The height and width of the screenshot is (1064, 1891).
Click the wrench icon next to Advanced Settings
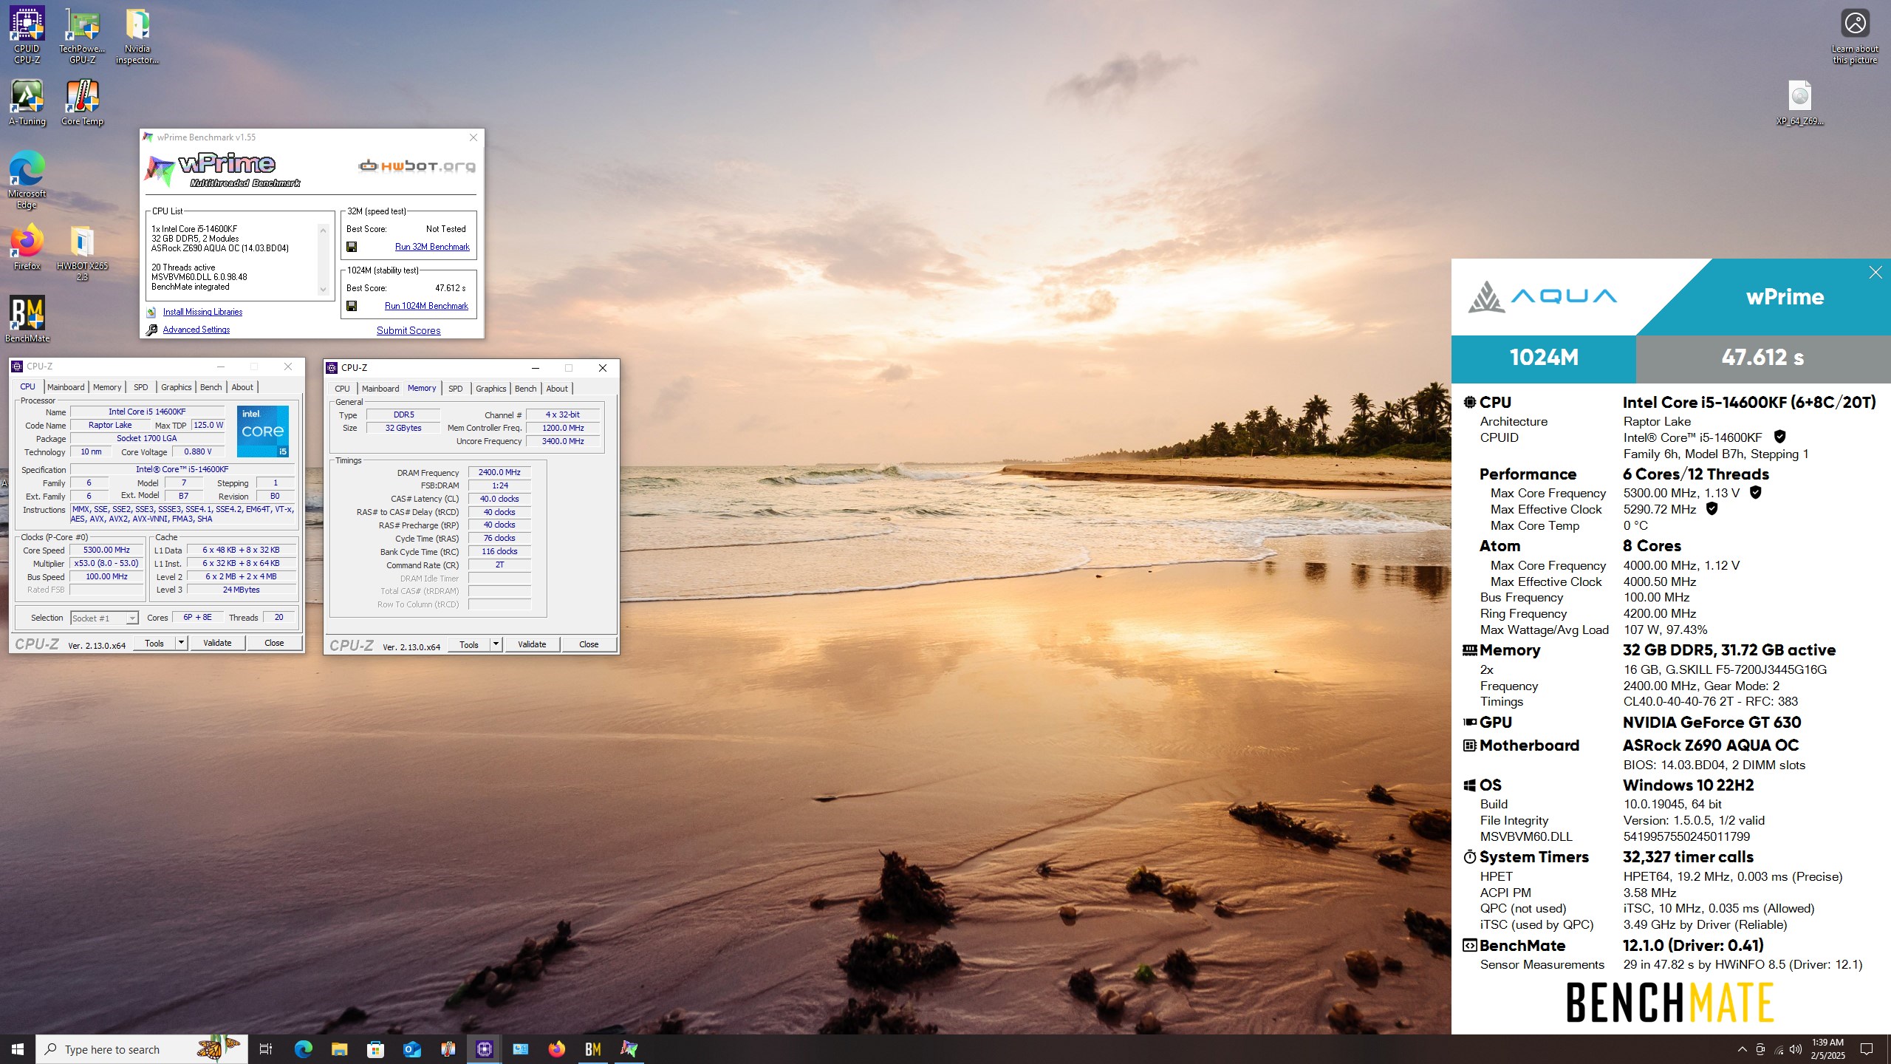tap(151, 330)
